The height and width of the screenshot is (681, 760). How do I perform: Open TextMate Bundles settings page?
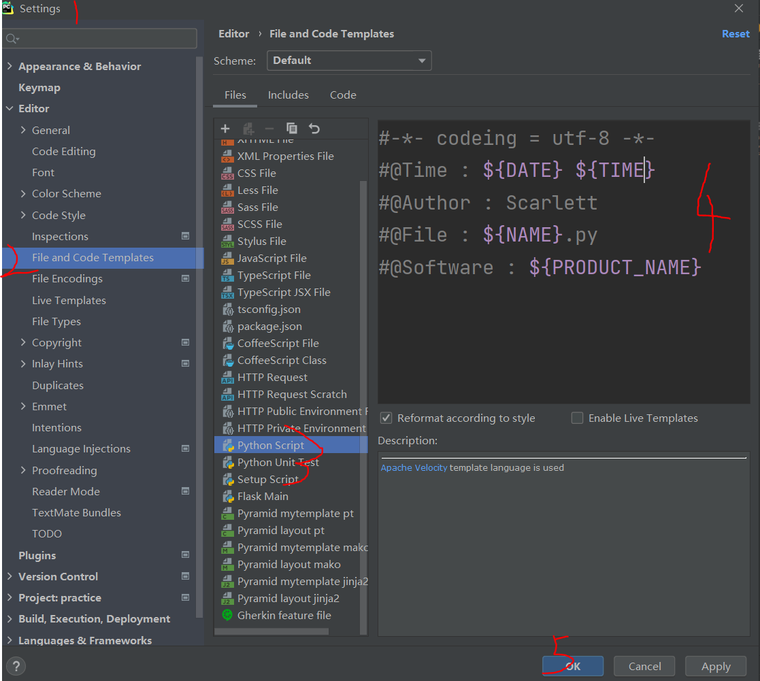(76, 512)
